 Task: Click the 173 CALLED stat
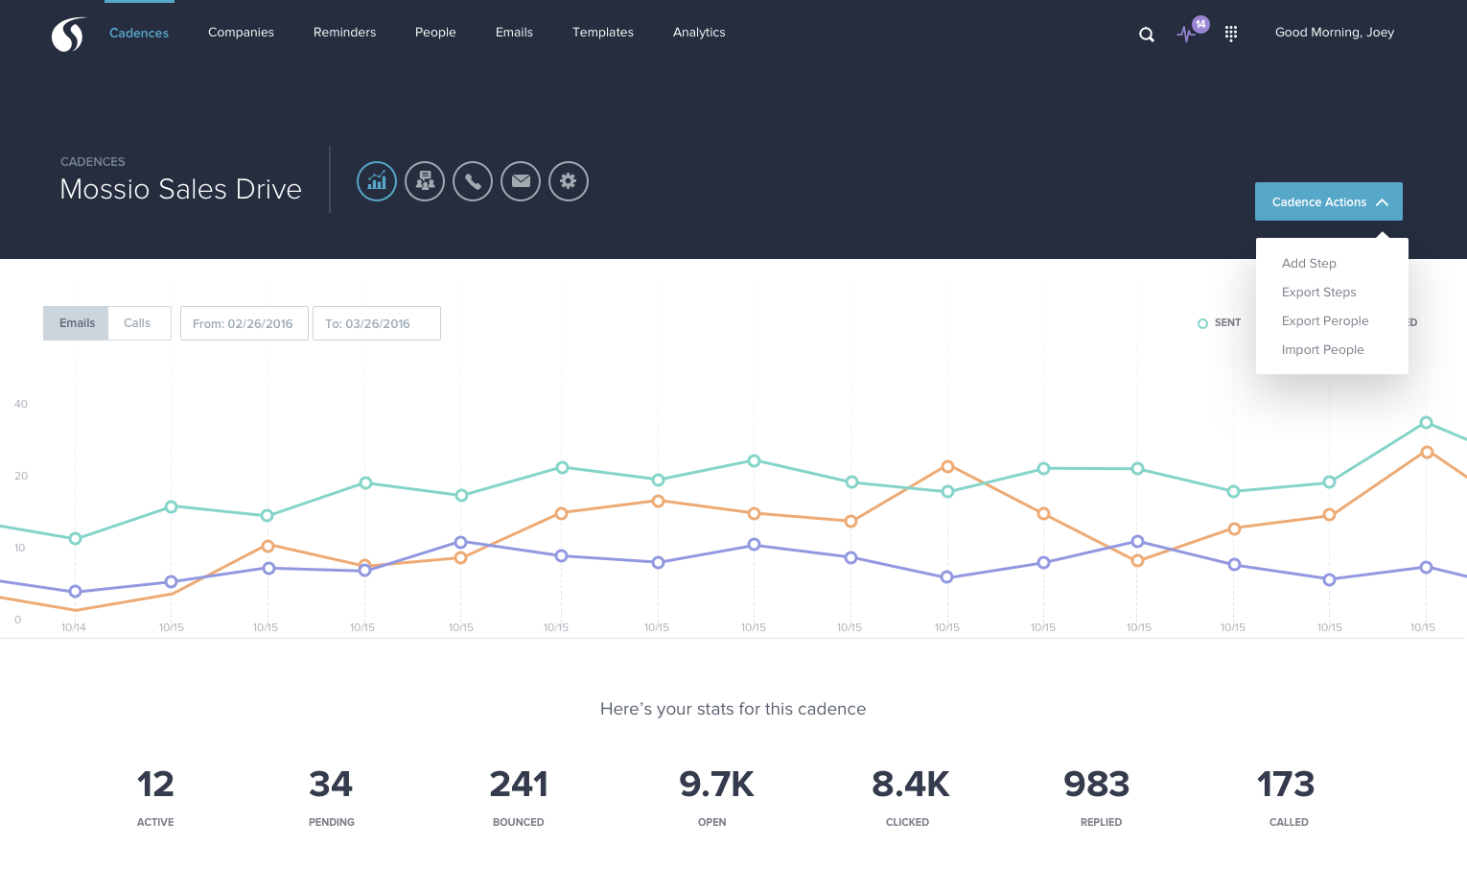(1287, 797)
